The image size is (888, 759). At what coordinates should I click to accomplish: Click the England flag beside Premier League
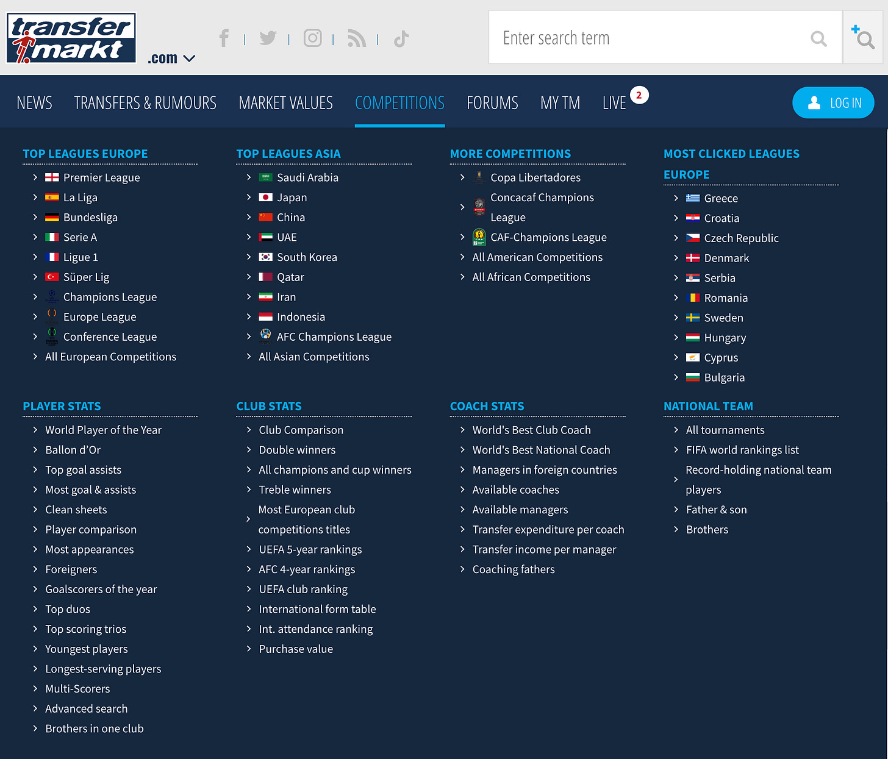52,177
